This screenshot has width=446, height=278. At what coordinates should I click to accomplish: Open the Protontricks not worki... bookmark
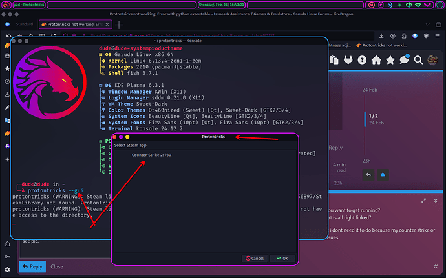click(x=381, y=45)
